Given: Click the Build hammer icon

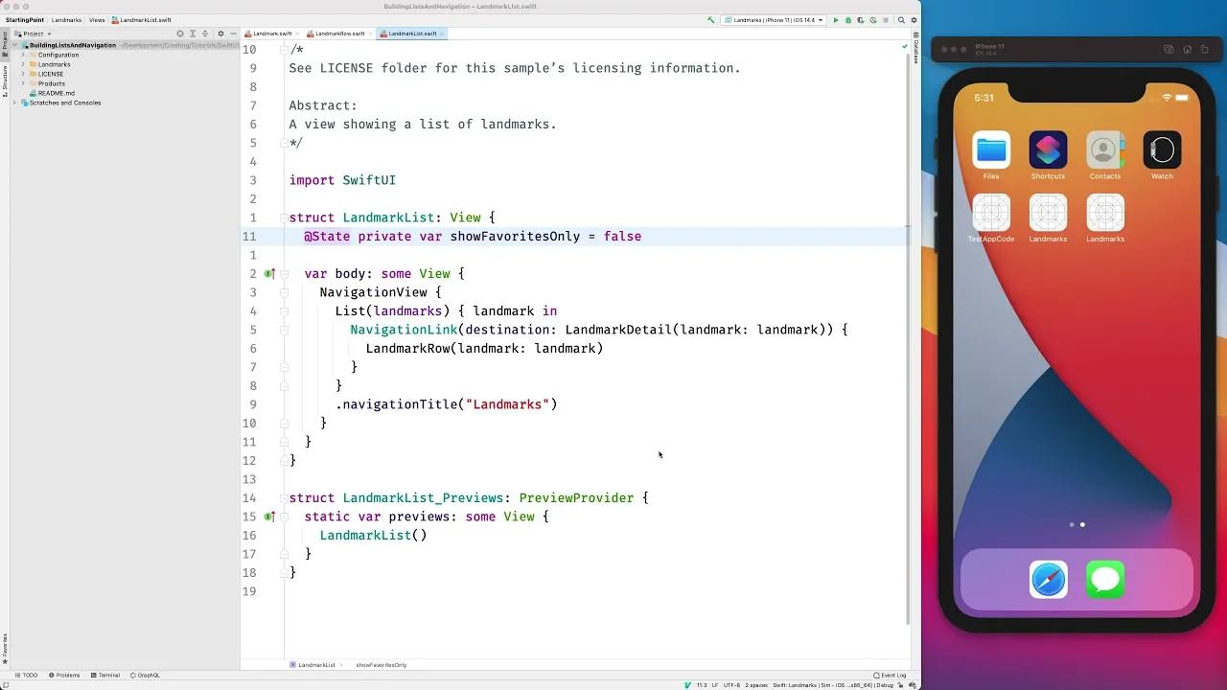Looking at the screenshot, I should [x=710, y=20].
